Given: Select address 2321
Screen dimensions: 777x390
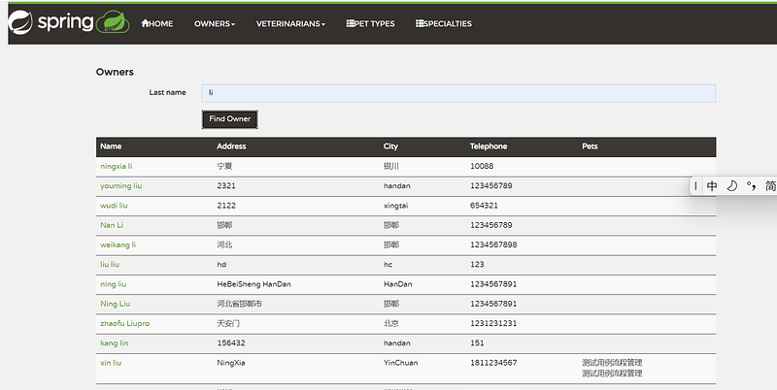Looking at the screenshot, I should [x=226, y=186].
